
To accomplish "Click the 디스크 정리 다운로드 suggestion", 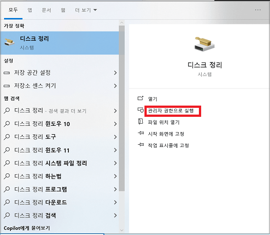I will click(x=40, y=202).
